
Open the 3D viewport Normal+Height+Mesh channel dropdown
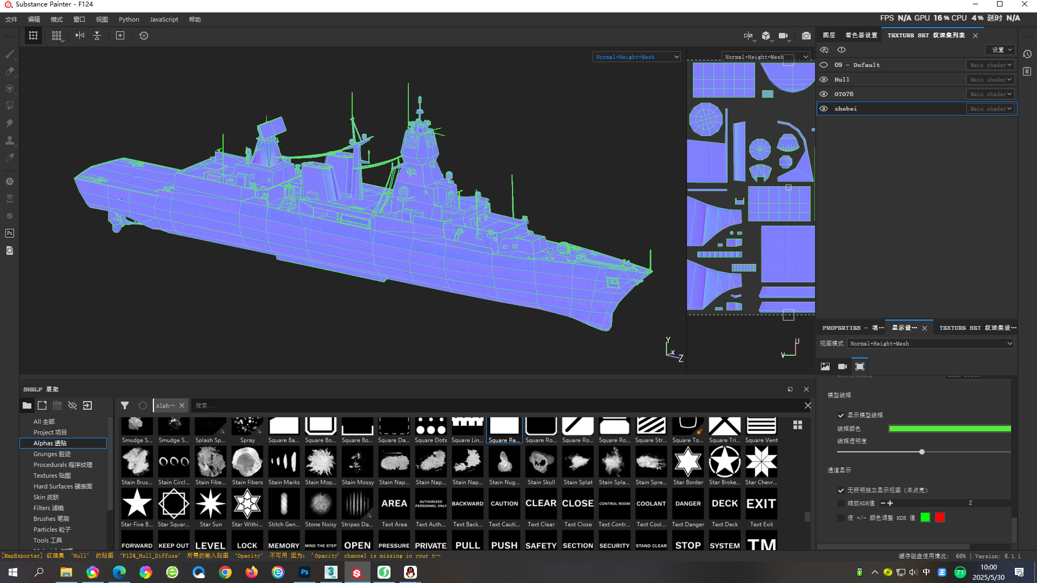[636, 57]
